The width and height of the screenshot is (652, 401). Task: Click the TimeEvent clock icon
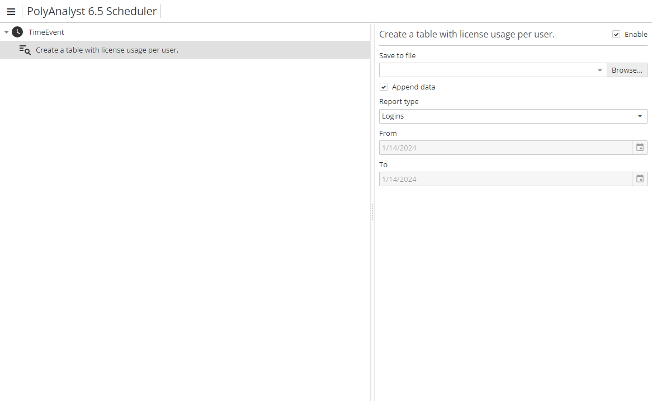(x=16, y=32)
